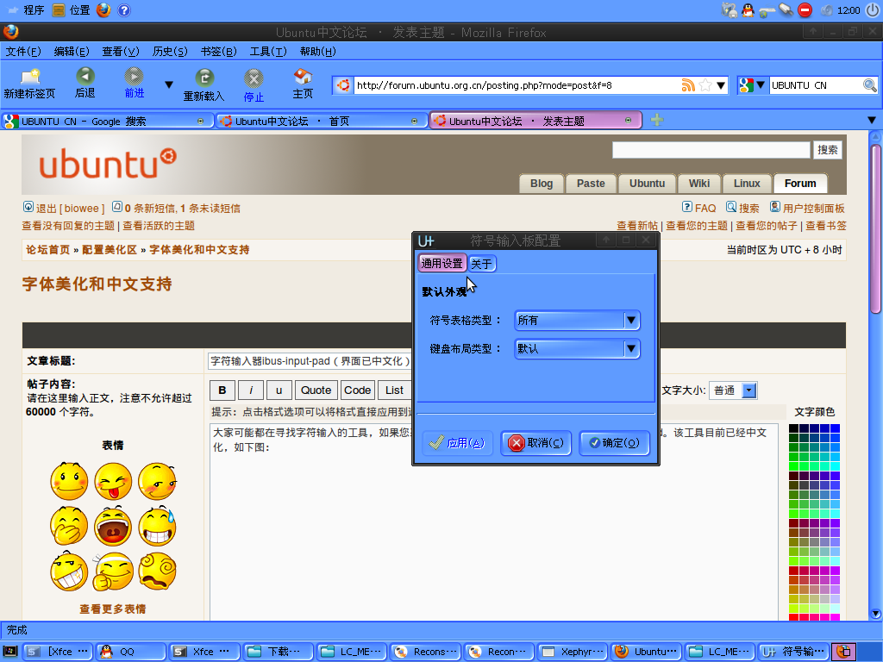
Task: Switch to the Xephyr taskbar window
Action: point(573,652)
